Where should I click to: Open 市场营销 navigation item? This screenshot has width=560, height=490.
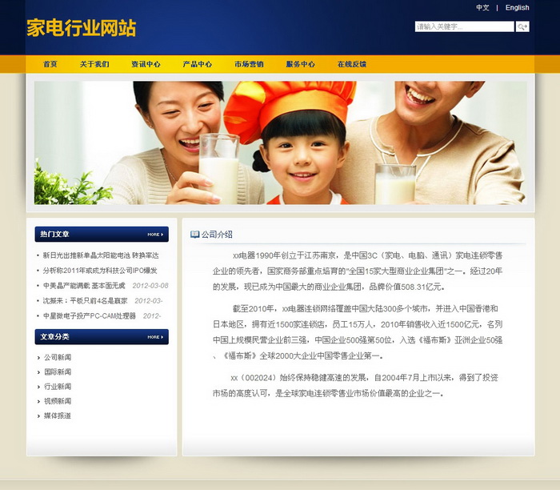pyautogui.click(x=249, y=64)
